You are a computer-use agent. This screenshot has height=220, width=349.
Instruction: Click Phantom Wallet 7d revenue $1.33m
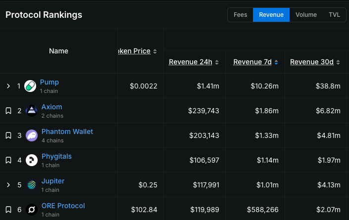coord(267,135)
